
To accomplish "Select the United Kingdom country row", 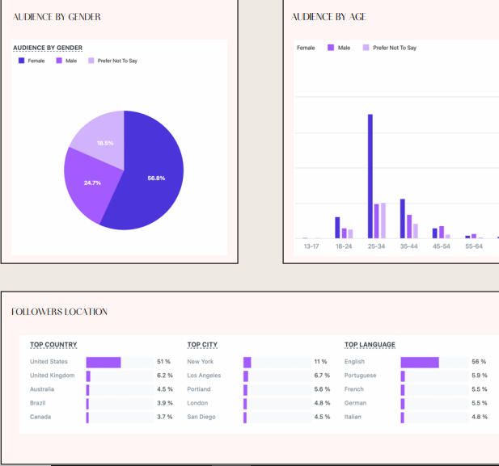I will (x=52, y=376).
